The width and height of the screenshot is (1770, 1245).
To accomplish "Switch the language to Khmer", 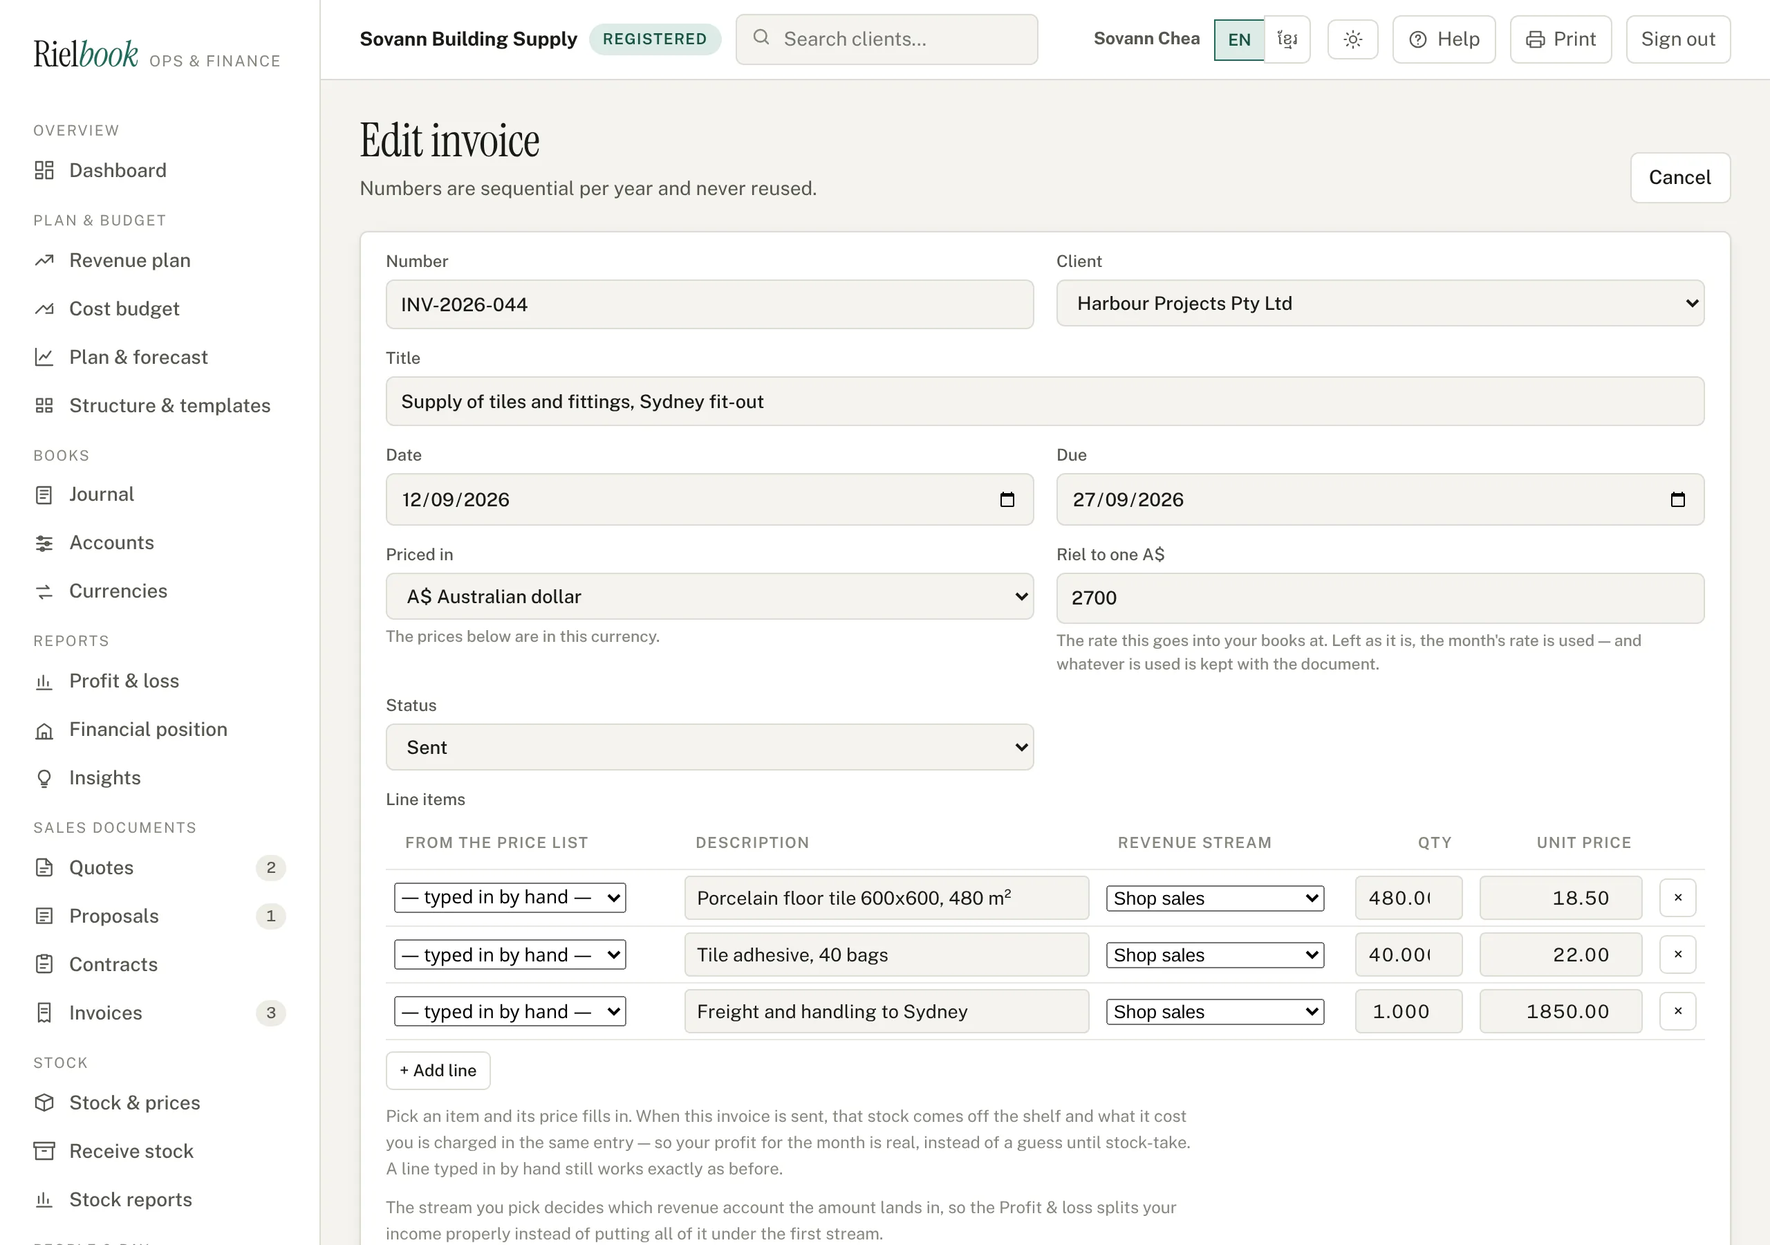I will point(1287,39).
